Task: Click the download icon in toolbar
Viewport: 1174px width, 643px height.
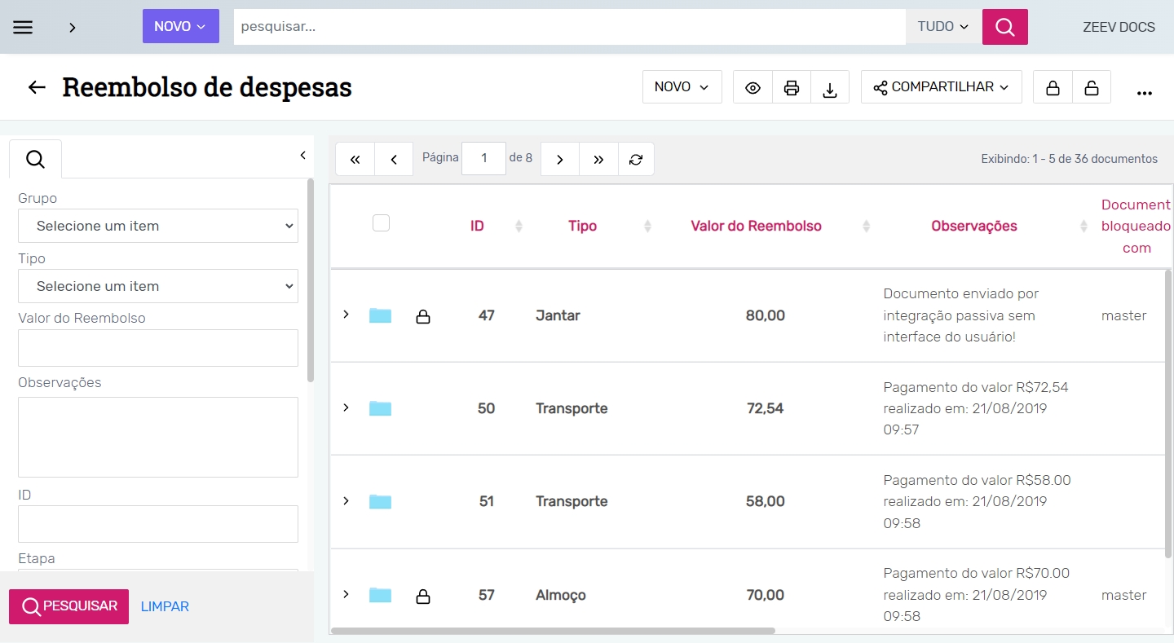Action: click(x=830, y=87)
